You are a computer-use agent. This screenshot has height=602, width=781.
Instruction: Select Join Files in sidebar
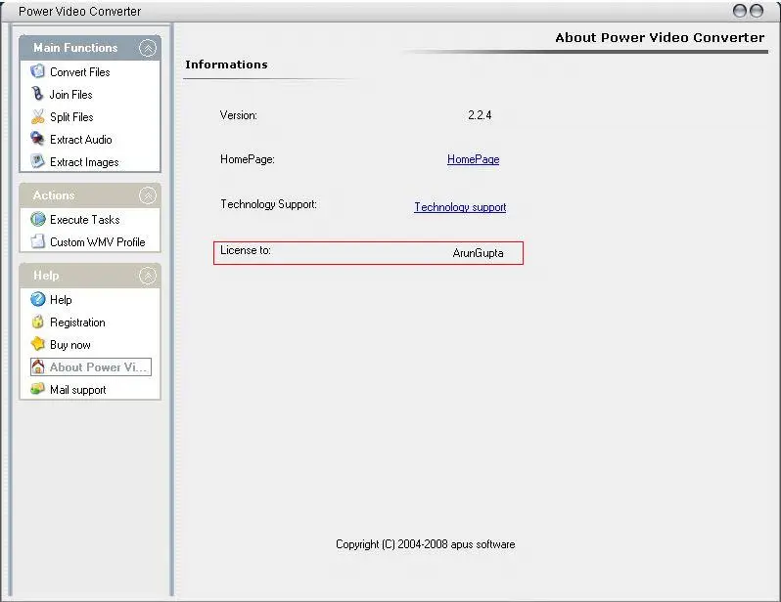tap(70, 95)
